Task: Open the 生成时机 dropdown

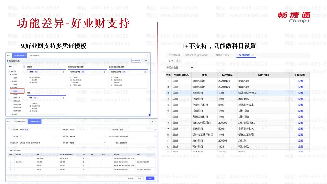Action: pyautogui.click(x=138, y=130)
